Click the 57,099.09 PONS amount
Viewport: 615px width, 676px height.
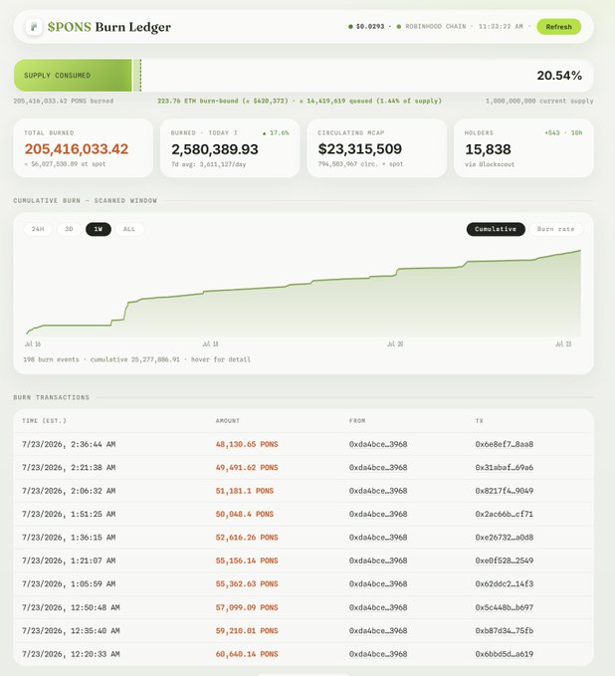(247, 607)
